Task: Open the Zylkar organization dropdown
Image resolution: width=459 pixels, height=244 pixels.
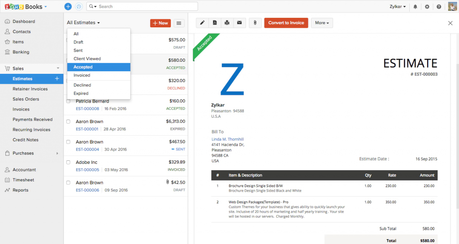Action: (398, 7)
